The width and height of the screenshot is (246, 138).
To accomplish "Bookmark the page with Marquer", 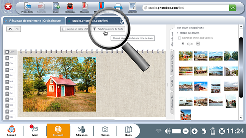I will point(84,8).
